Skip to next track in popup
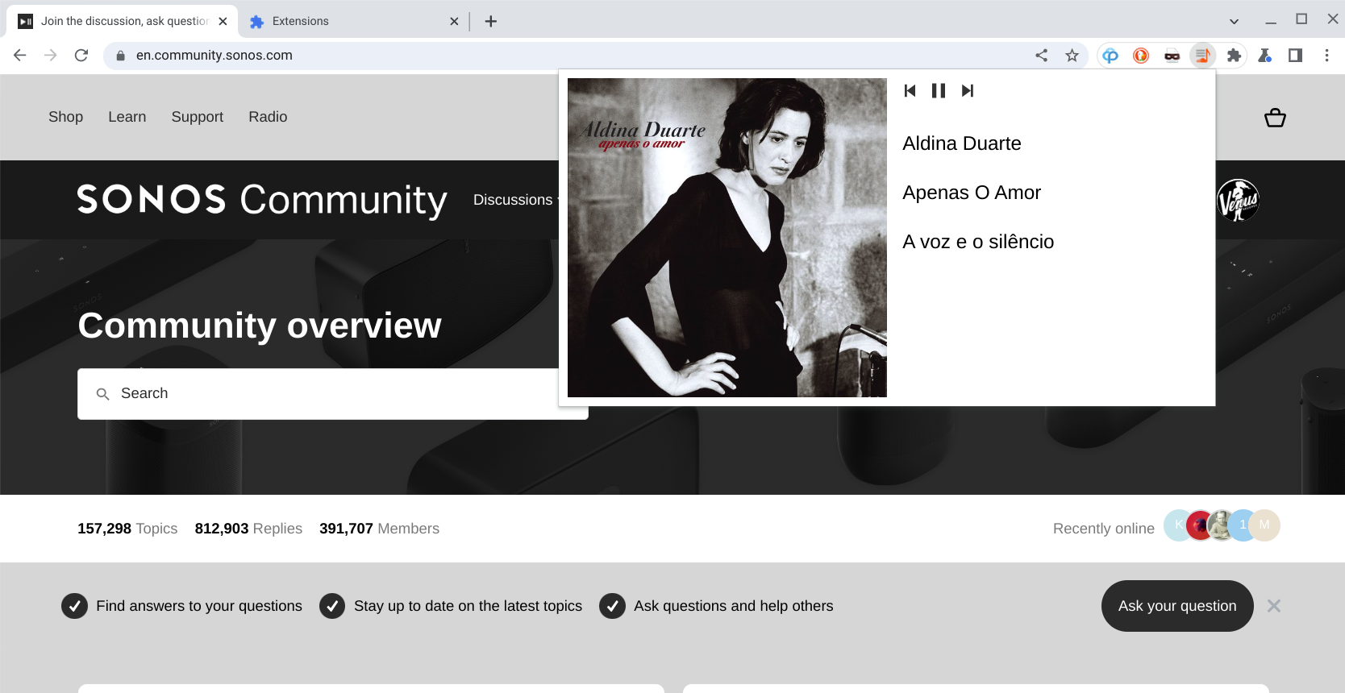This screenshot has width=1345, height=693. click(x=968, y=90)
